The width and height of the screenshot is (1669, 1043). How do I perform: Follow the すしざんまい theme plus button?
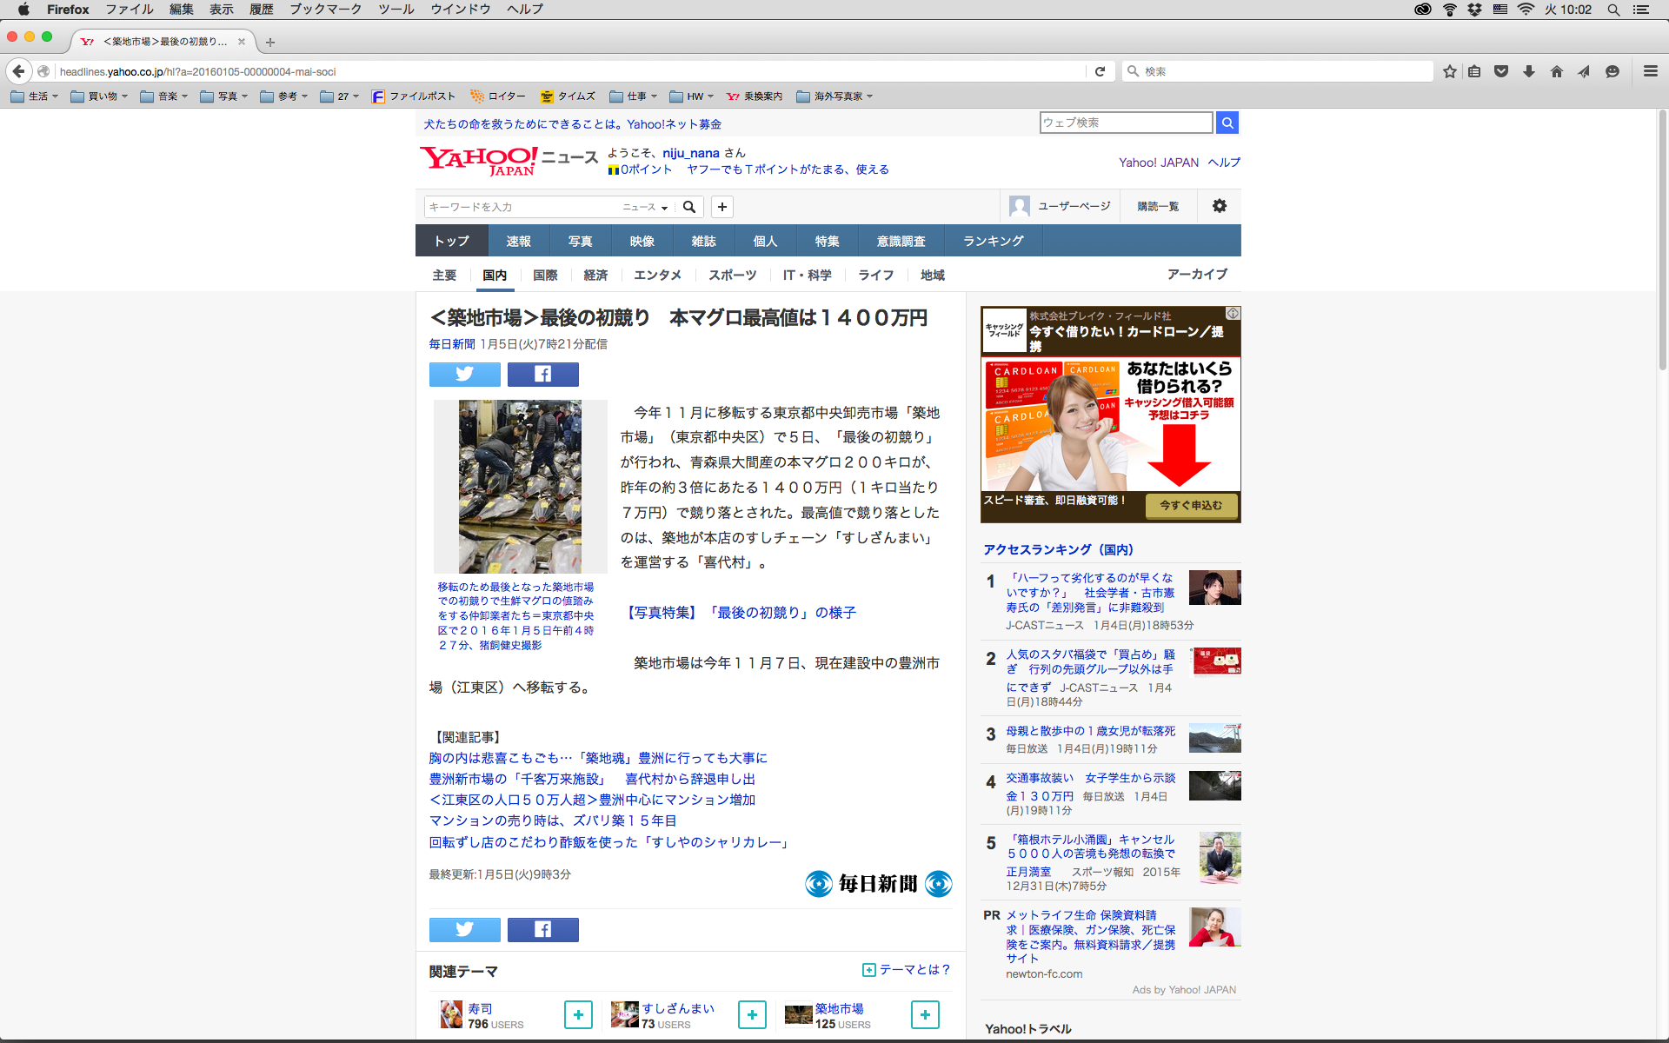click(752, 1014)
